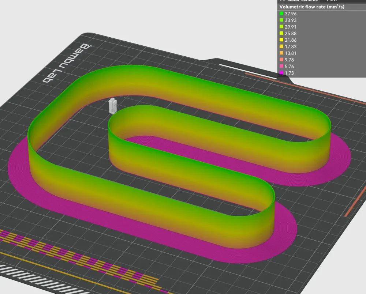The height and width of the screenshot is (294, 366).
Task: Open the Flow color scheme dropdown
Action: [329, 1]
